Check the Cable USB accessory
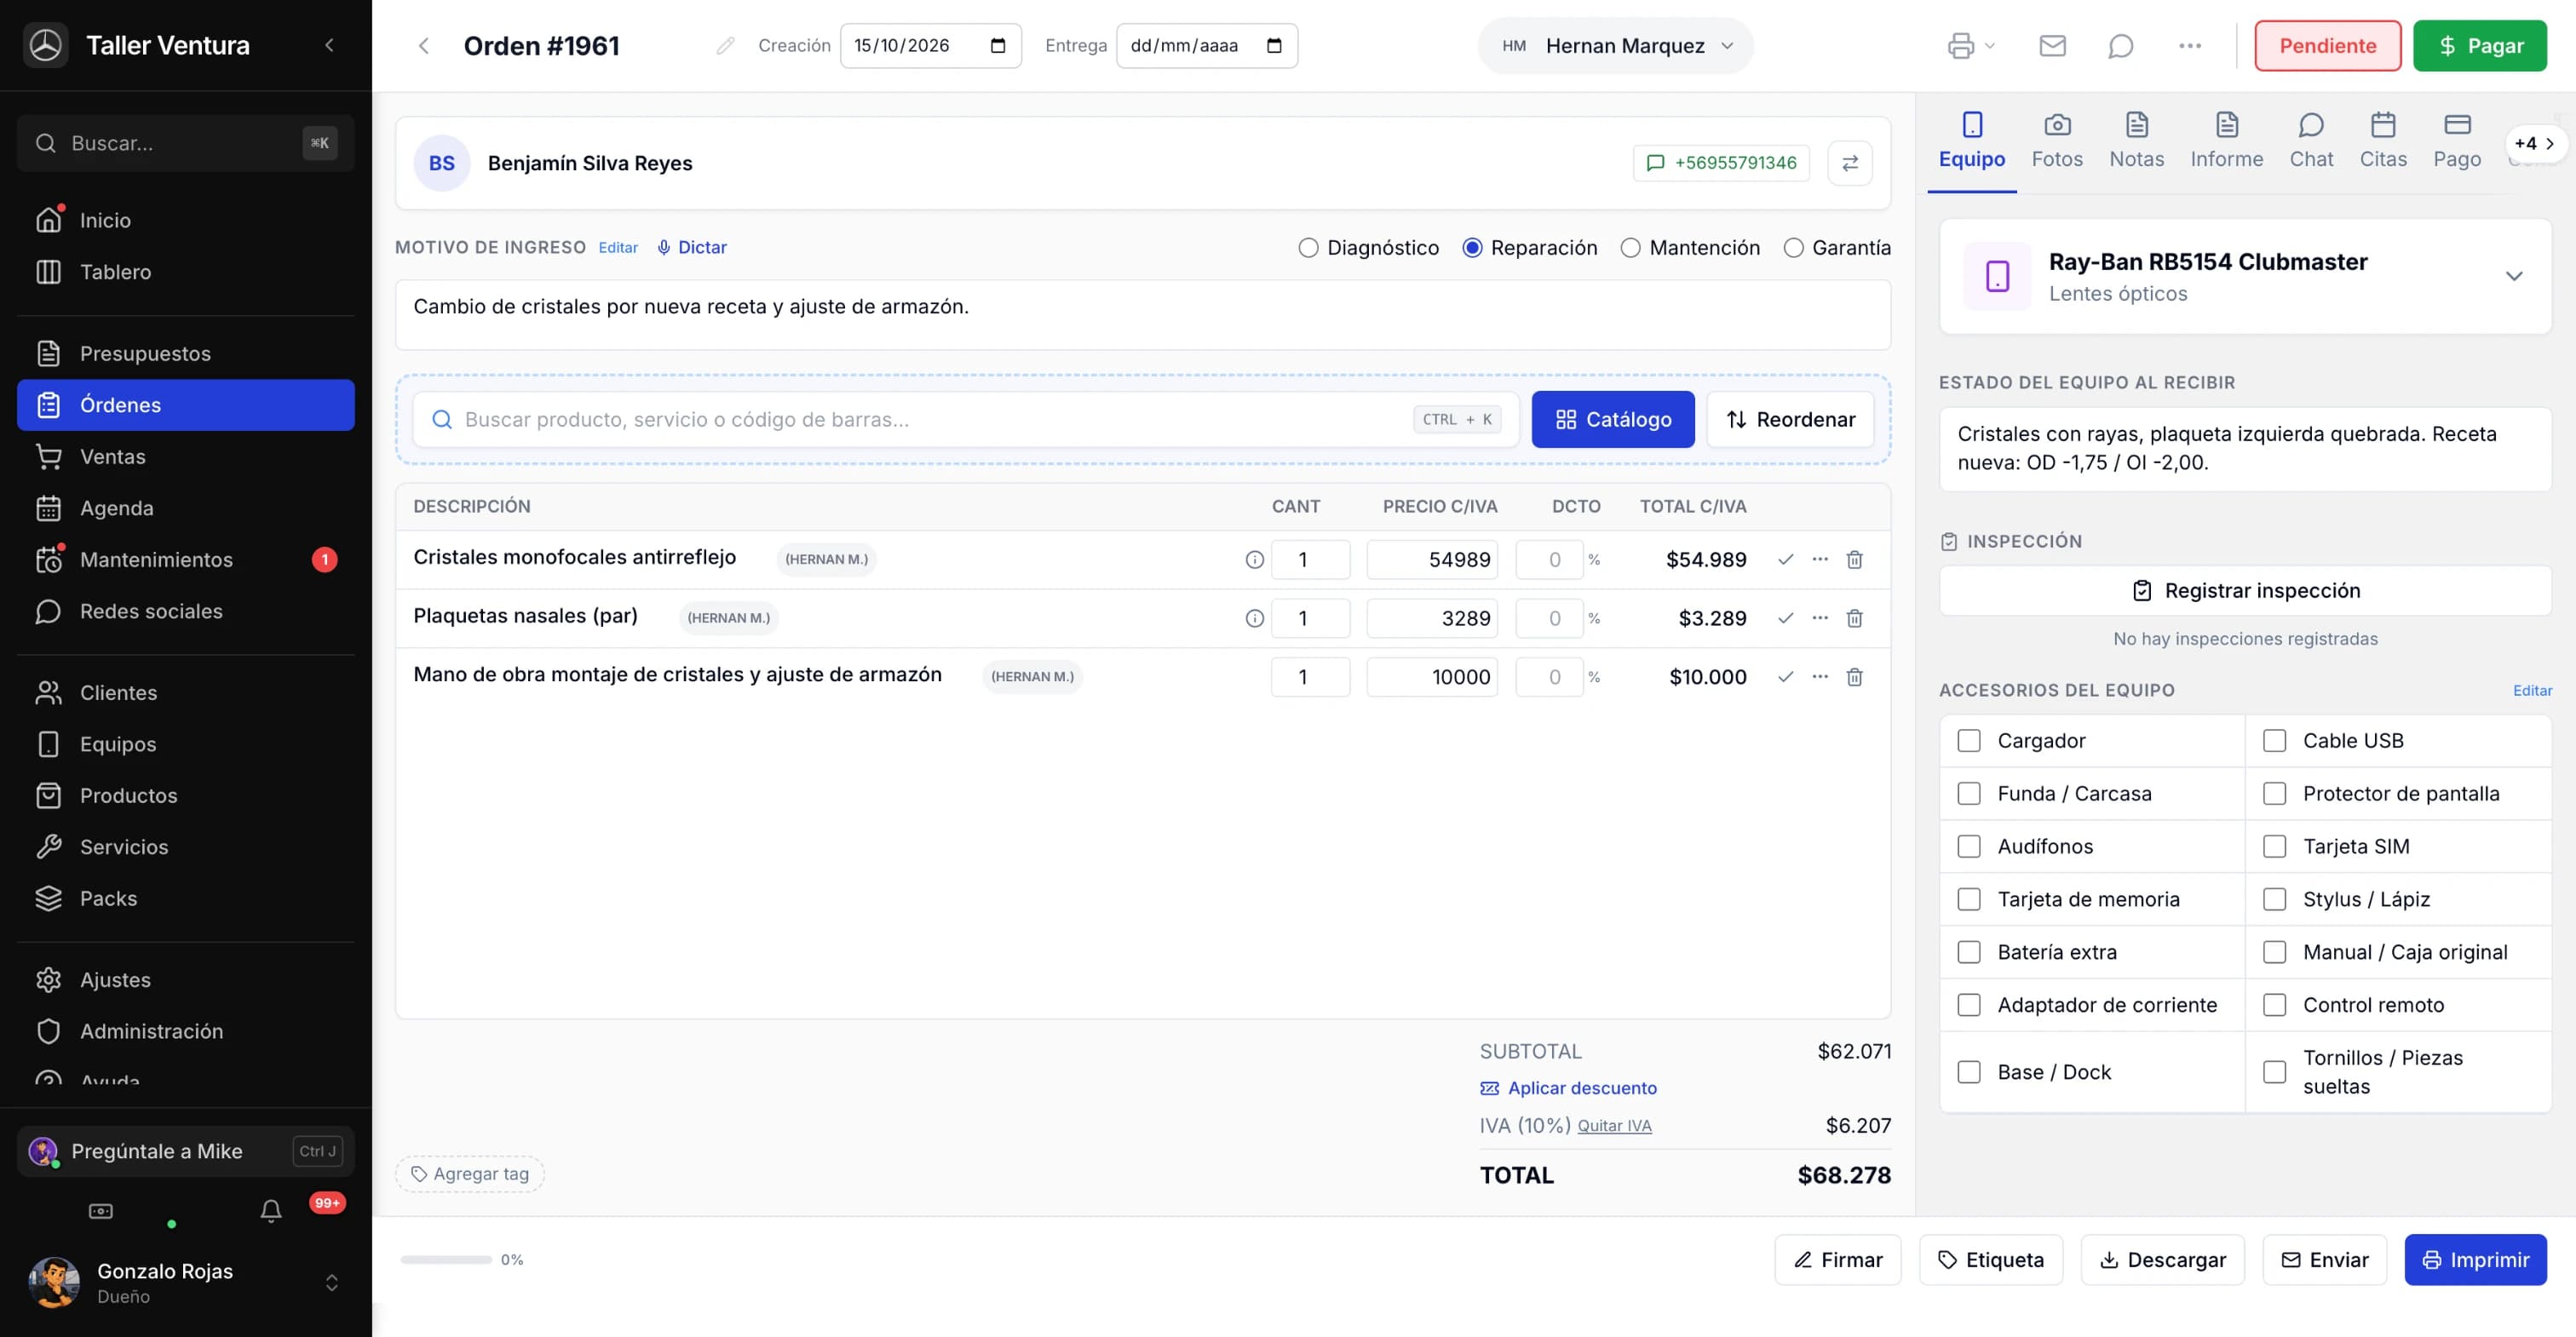This screenshot has width=2576, height=1337. 2274,741
